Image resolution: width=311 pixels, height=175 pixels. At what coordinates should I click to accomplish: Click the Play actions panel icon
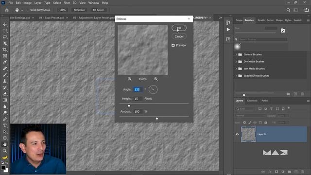228,30
